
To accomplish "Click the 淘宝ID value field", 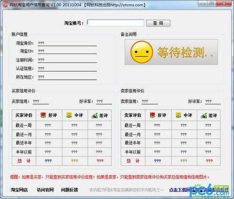I will click(67, 51).
